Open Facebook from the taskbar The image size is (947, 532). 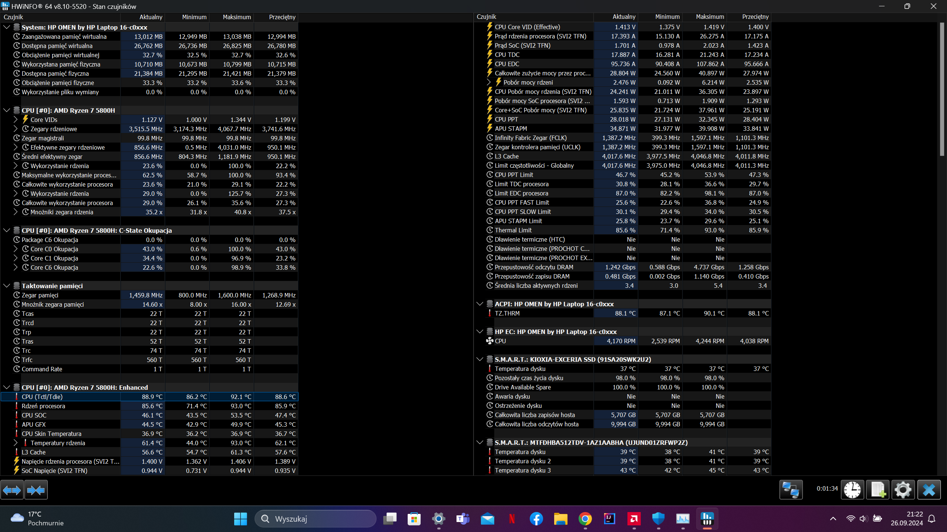tap(536, 519)
